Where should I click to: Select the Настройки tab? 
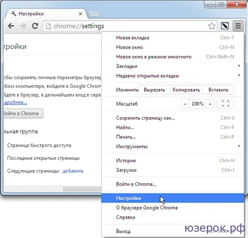click(x=46, y=14)
